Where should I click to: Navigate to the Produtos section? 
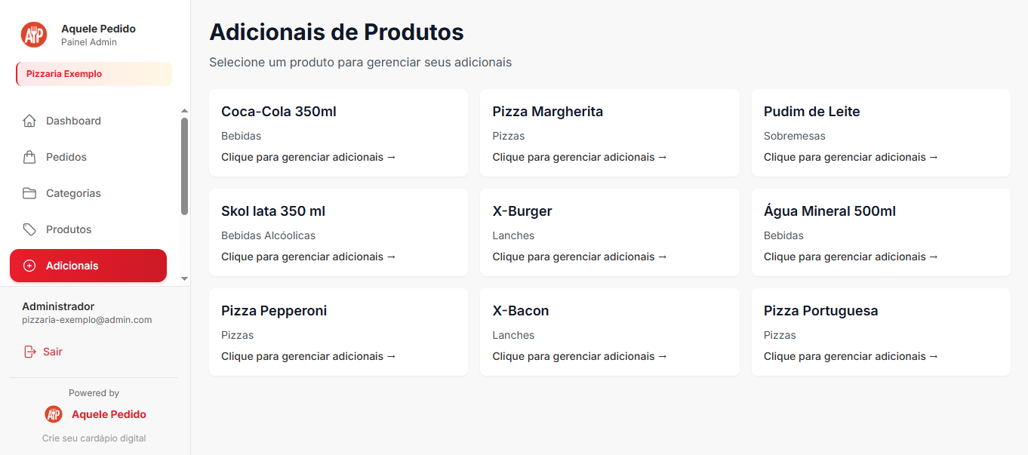(69, 229)
